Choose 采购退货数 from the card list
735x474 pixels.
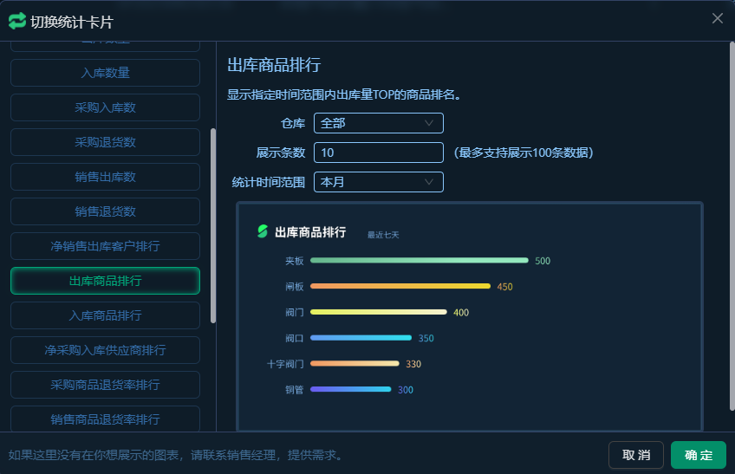click(x=105, y=142)
